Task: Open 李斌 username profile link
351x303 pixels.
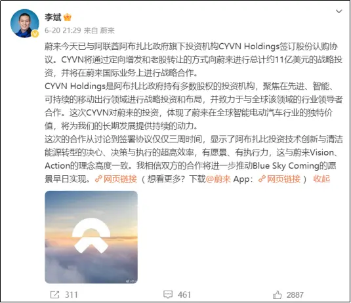Action: click(53, 17)
